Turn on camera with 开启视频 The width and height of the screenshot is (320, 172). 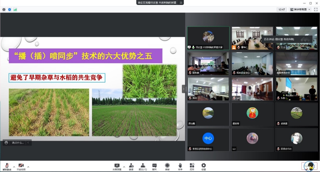(x=21, y=166)
